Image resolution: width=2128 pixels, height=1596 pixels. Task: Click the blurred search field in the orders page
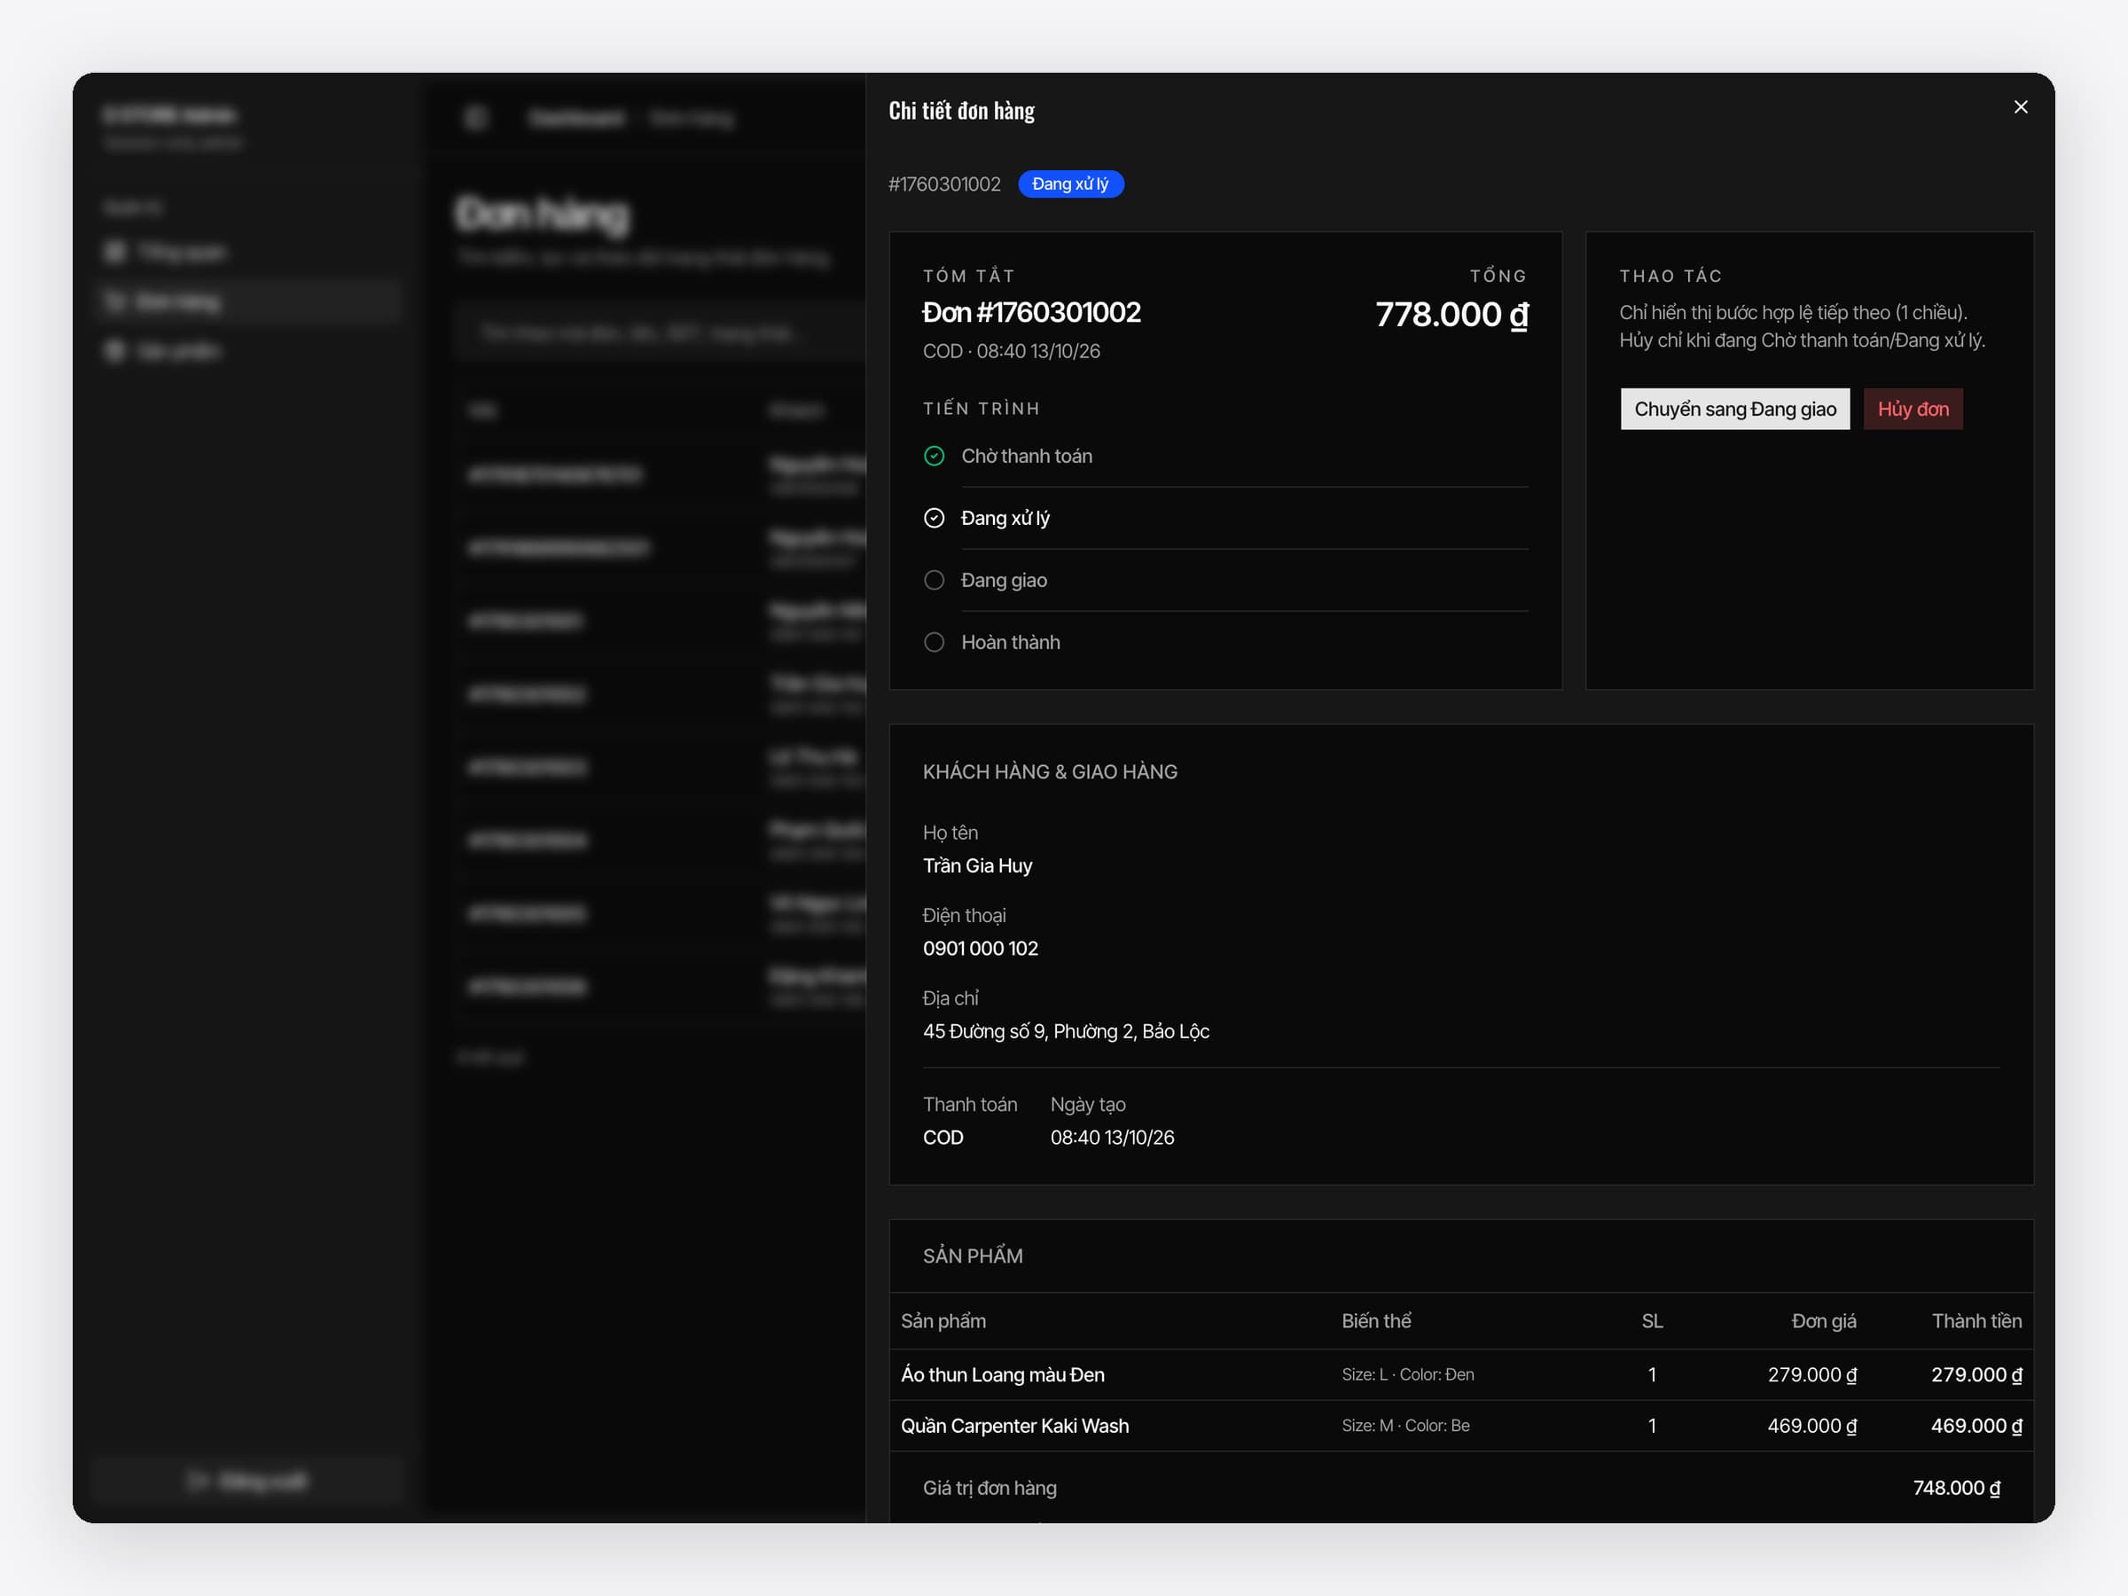[x=661, y=332]
